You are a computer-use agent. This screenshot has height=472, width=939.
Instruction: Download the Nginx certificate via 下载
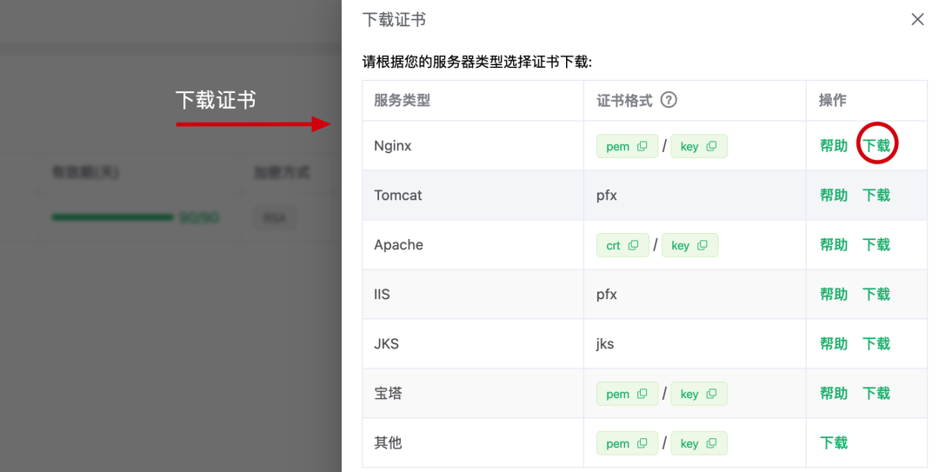tap(876, 145)
